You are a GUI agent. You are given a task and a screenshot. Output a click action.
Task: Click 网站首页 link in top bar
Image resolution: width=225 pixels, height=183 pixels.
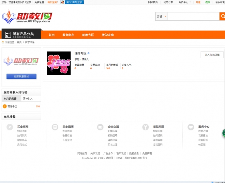coord(153,2)
